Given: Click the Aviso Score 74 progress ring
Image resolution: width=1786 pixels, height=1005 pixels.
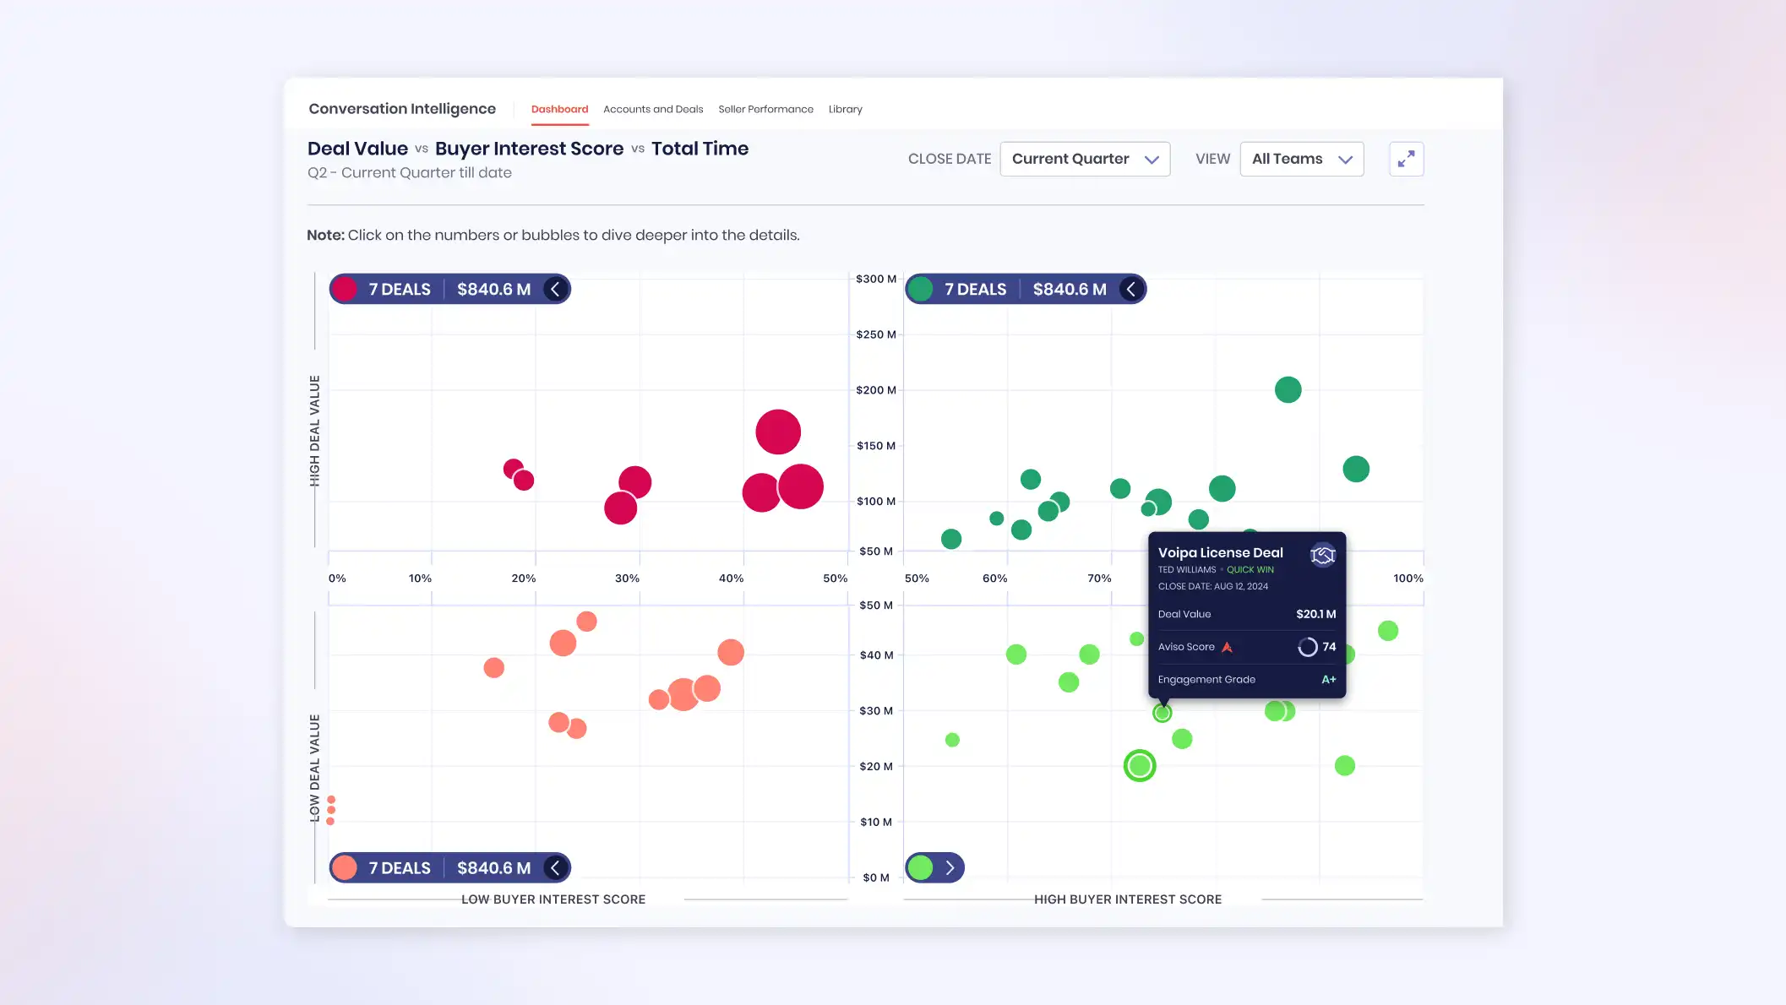Looking at the screenshot, I should (1307, 647).
